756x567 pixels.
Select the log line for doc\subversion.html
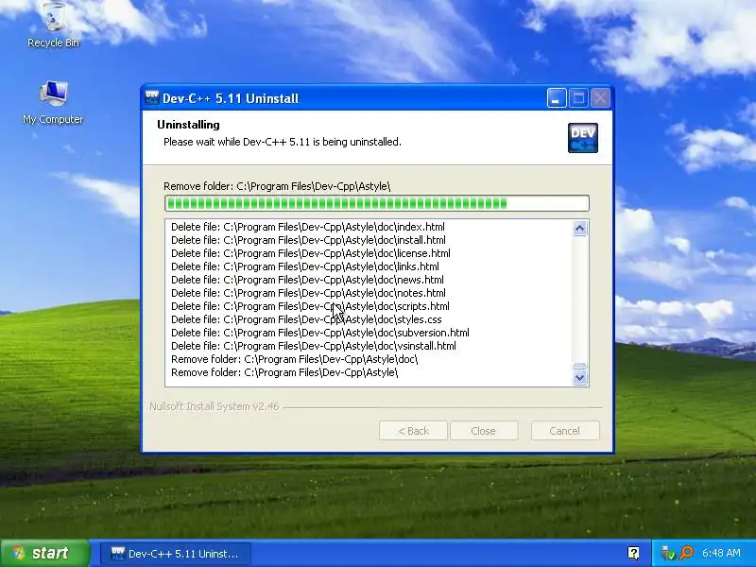click(320, 333)
